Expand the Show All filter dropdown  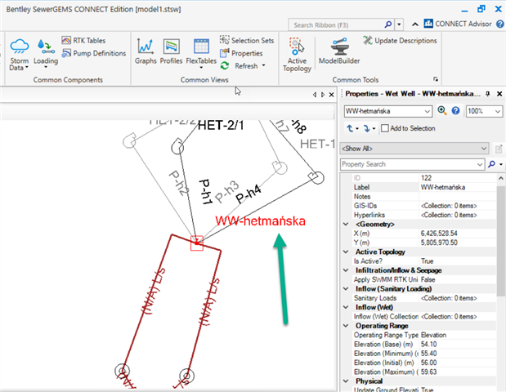[485, 148]
